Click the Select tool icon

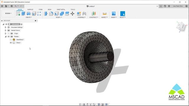(123, 14)
